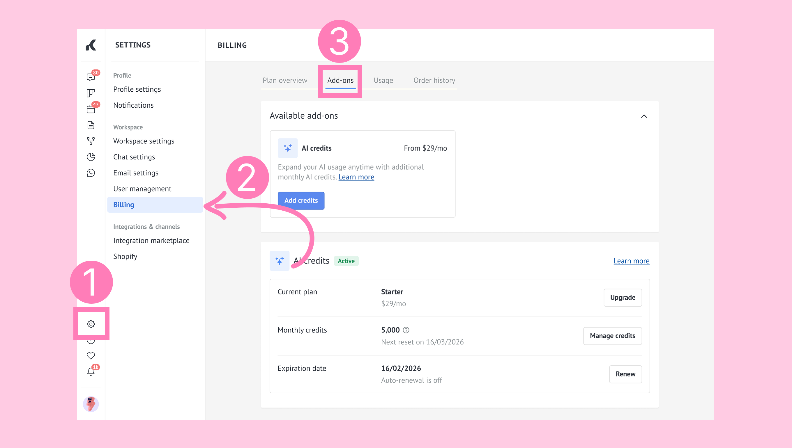Open the kanban boards icon in sidebar
Image resolution: width=792 pixels, height=448 pixels.
(91, 93)
